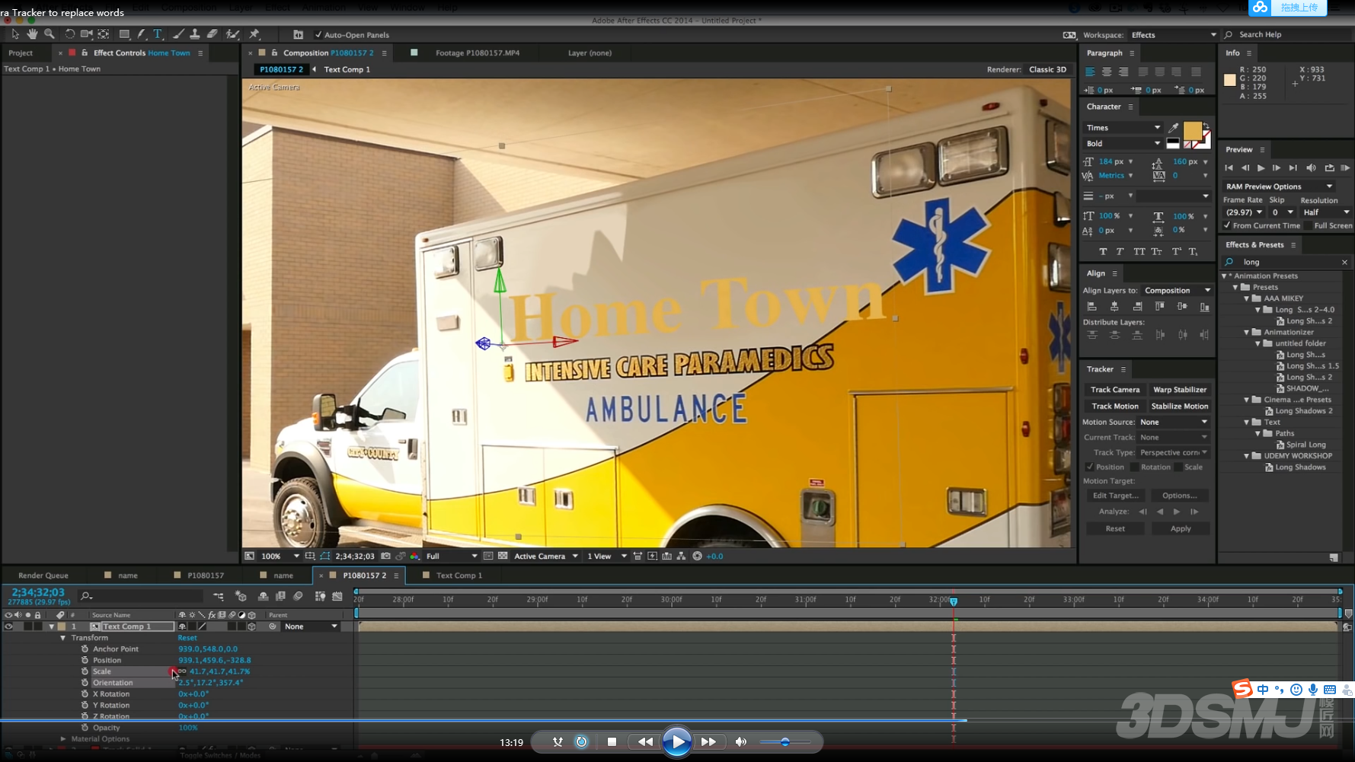The image size is (1355, 762).
Task: Click the Preview panel play button
Action: pos(1261,168)
